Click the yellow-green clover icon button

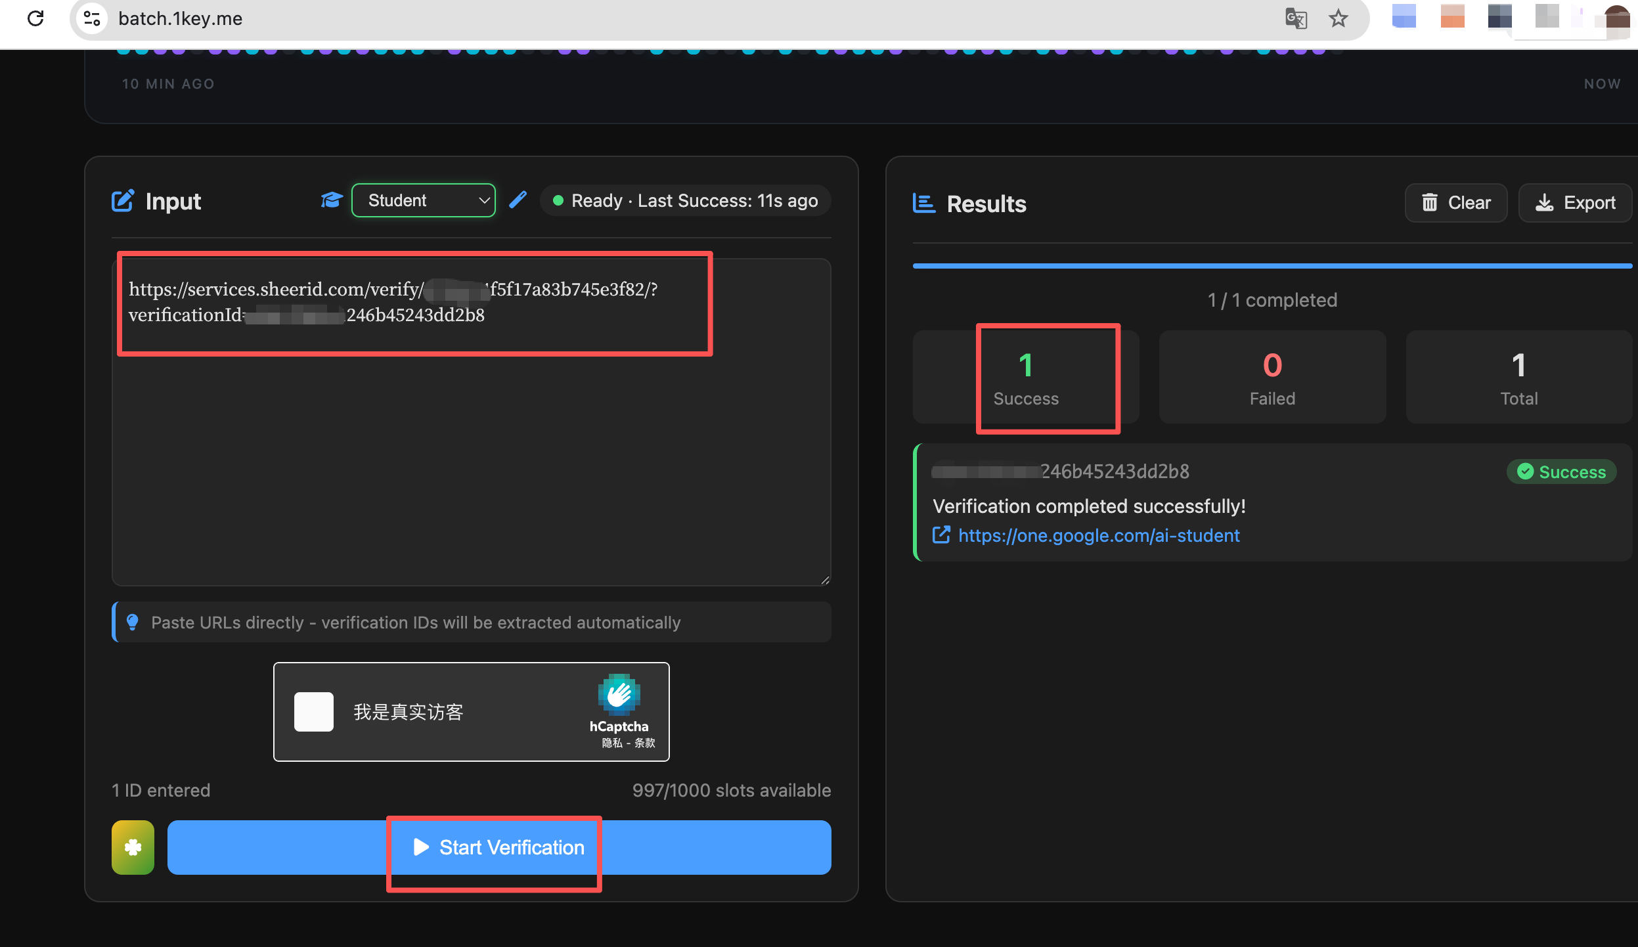[133, 847]
